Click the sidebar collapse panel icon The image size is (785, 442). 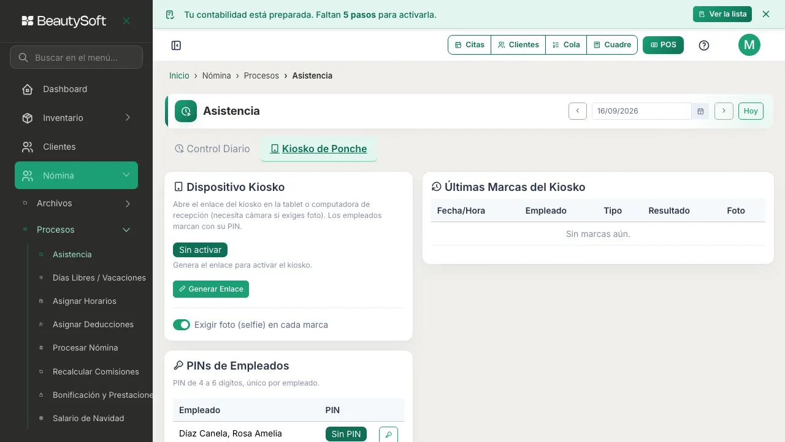tap(176, 45)
